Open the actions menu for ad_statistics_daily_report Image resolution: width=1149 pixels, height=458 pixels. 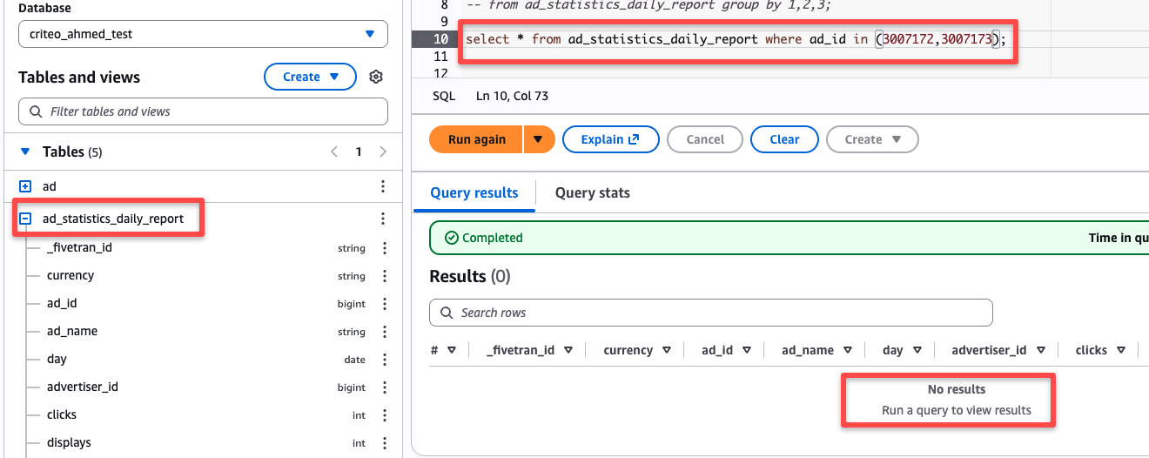click(383, 219)
